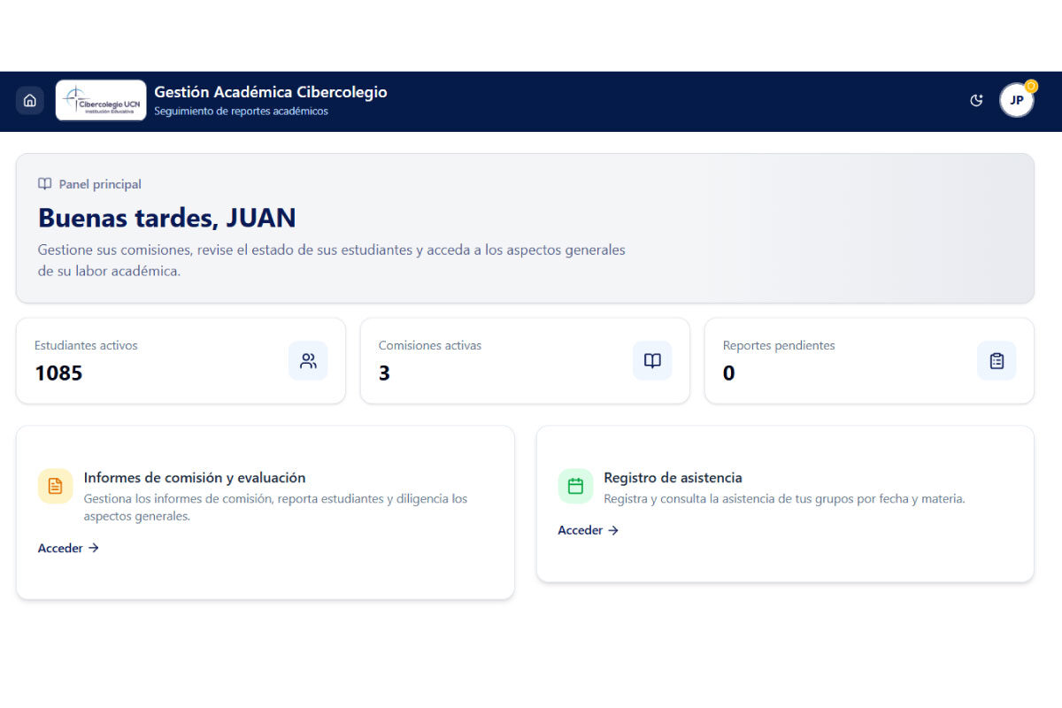Open the user menu in the top-right corner

[x=1017, y=100]
